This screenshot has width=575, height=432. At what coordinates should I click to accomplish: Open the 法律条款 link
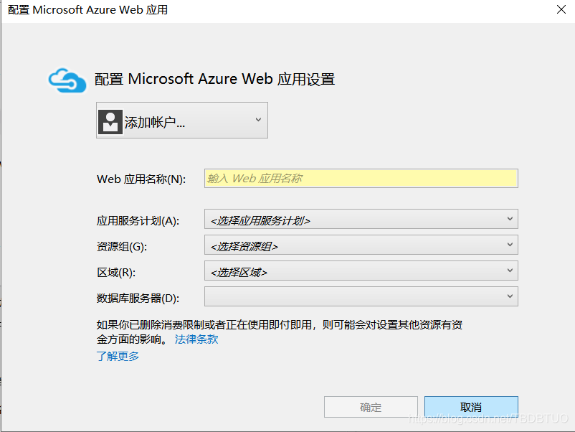click(196, 339)
